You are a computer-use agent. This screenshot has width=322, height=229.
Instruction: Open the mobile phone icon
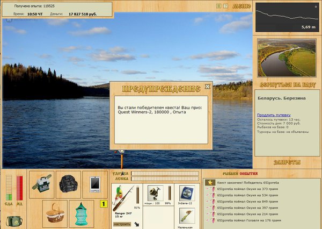95,184
